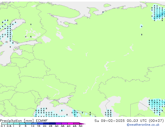Pick the 25–30 mm navy legend swatch
165x127 pixels.
point(52,124)
